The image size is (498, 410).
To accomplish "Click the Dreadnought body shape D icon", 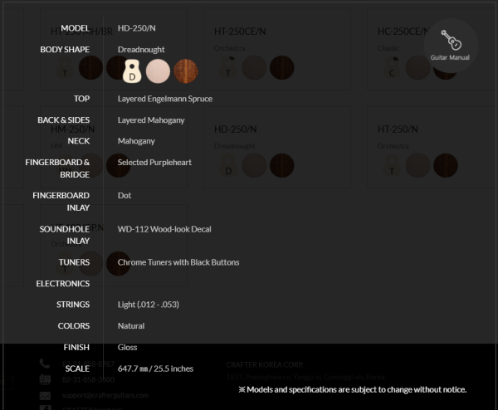I will point(132,71).
